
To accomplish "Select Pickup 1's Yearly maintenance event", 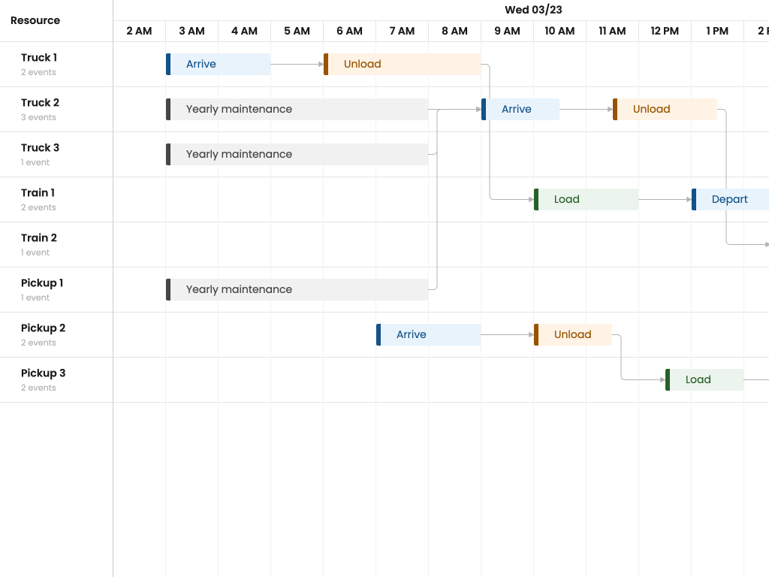I will tap(297, 290).
